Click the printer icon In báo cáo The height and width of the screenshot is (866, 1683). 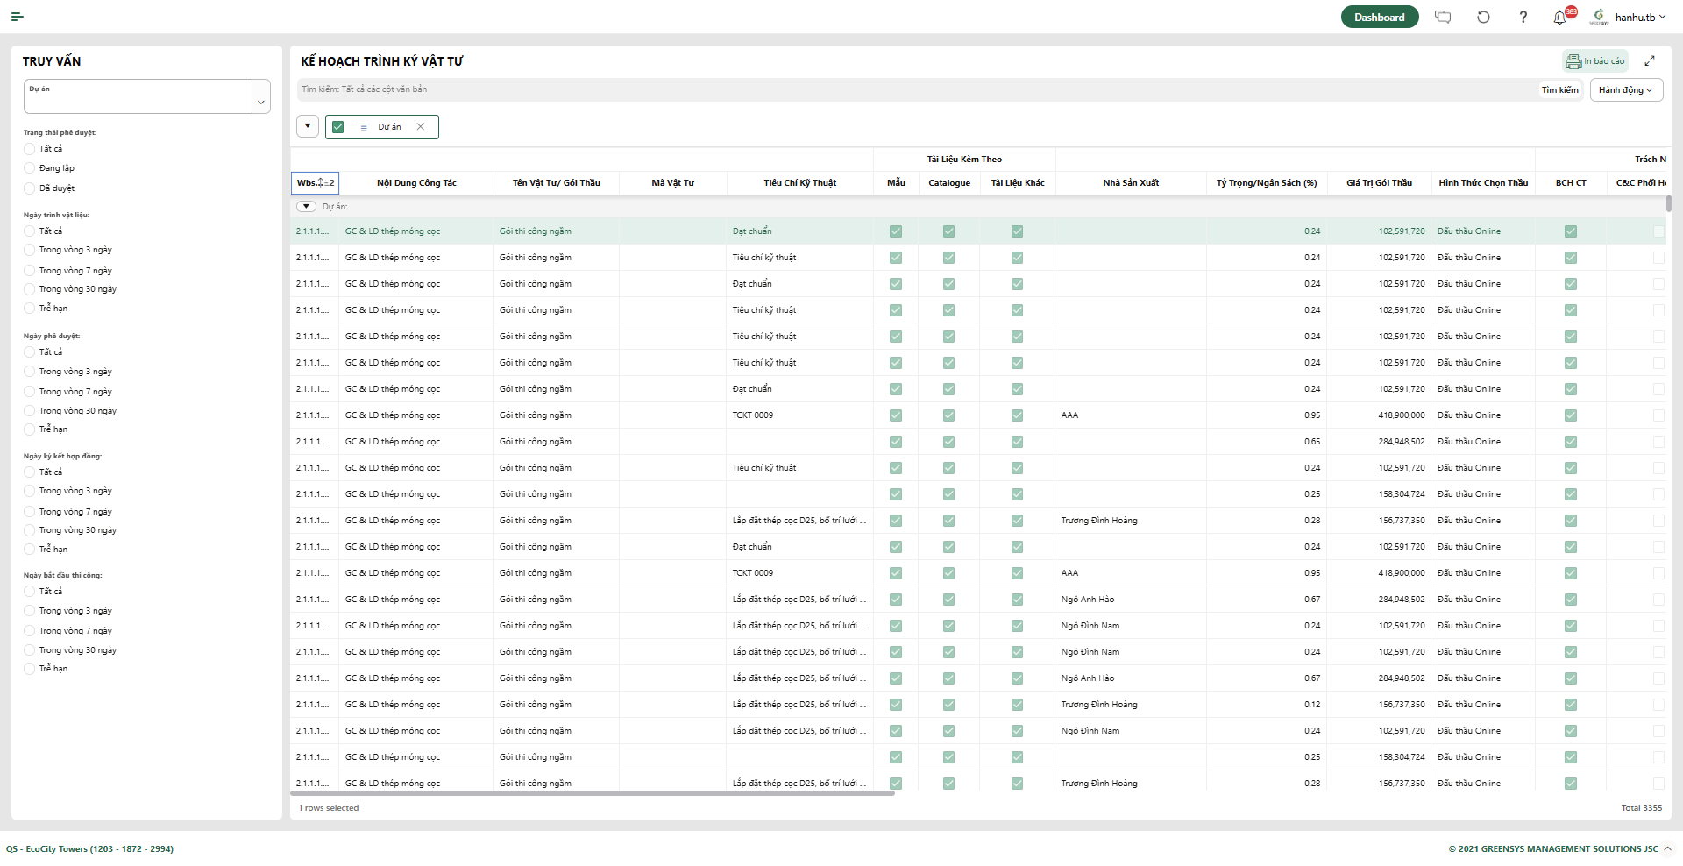(x=1573, y=61)
